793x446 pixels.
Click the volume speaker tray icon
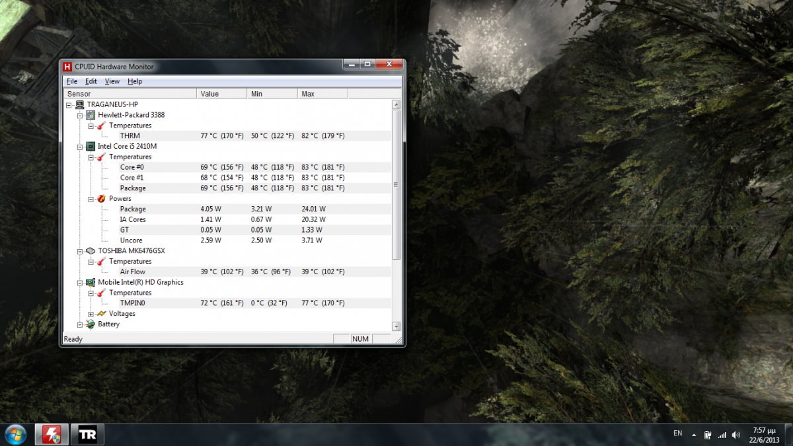pyautogui.click(x=736, y=435)
